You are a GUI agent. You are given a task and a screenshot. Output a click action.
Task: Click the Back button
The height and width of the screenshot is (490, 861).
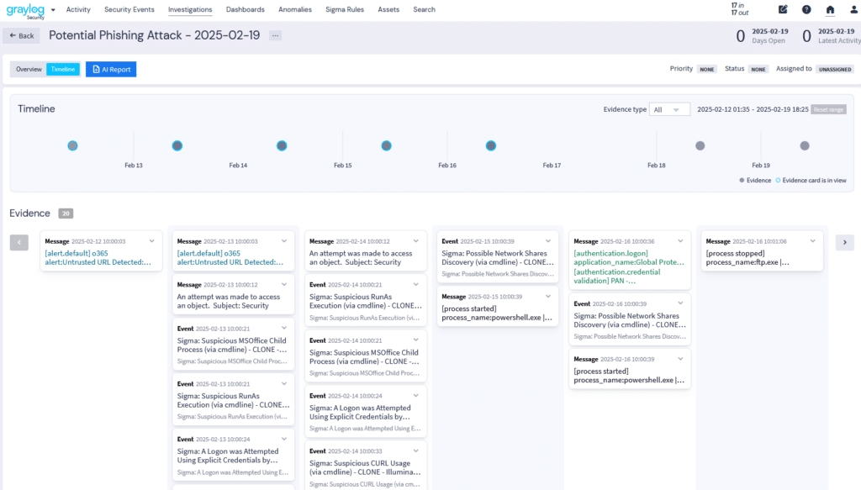[x=22, y=35]
